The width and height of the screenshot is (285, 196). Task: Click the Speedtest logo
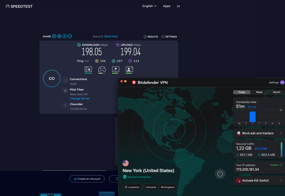(x=19, y=6)
